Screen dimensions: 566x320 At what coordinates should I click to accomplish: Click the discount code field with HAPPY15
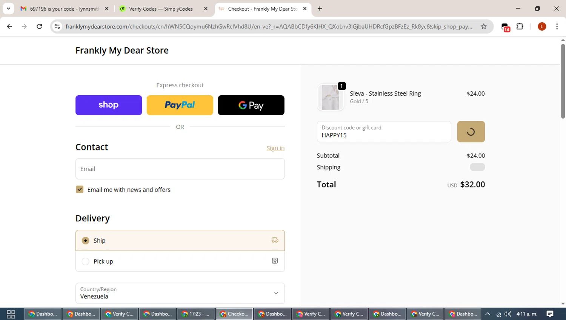pos(384,131)
